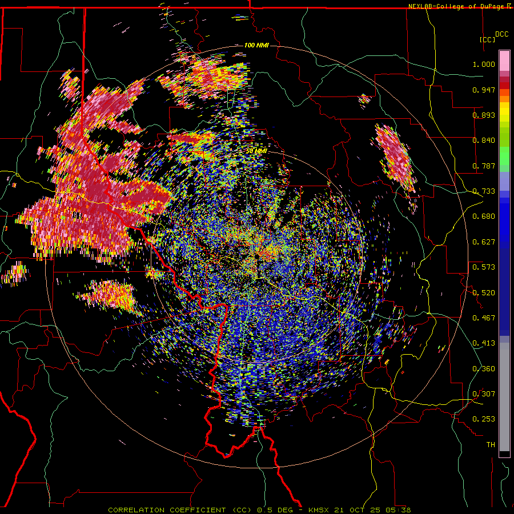Click the 0.947 value on the legend
The width and height of the screenshot is (514, 514).
tap(484, 90)
